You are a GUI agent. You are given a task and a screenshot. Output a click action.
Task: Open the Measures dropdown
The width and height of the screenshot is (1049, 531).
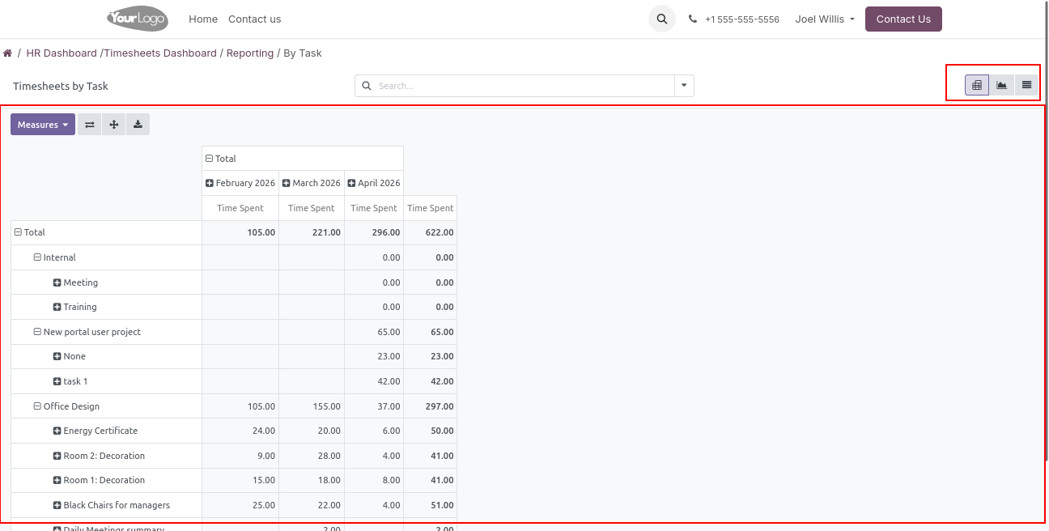tap(43, 125)
